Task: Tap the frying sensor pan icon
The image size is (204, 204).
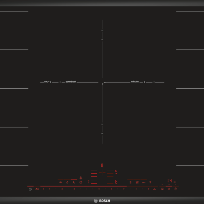Action: 143,182
